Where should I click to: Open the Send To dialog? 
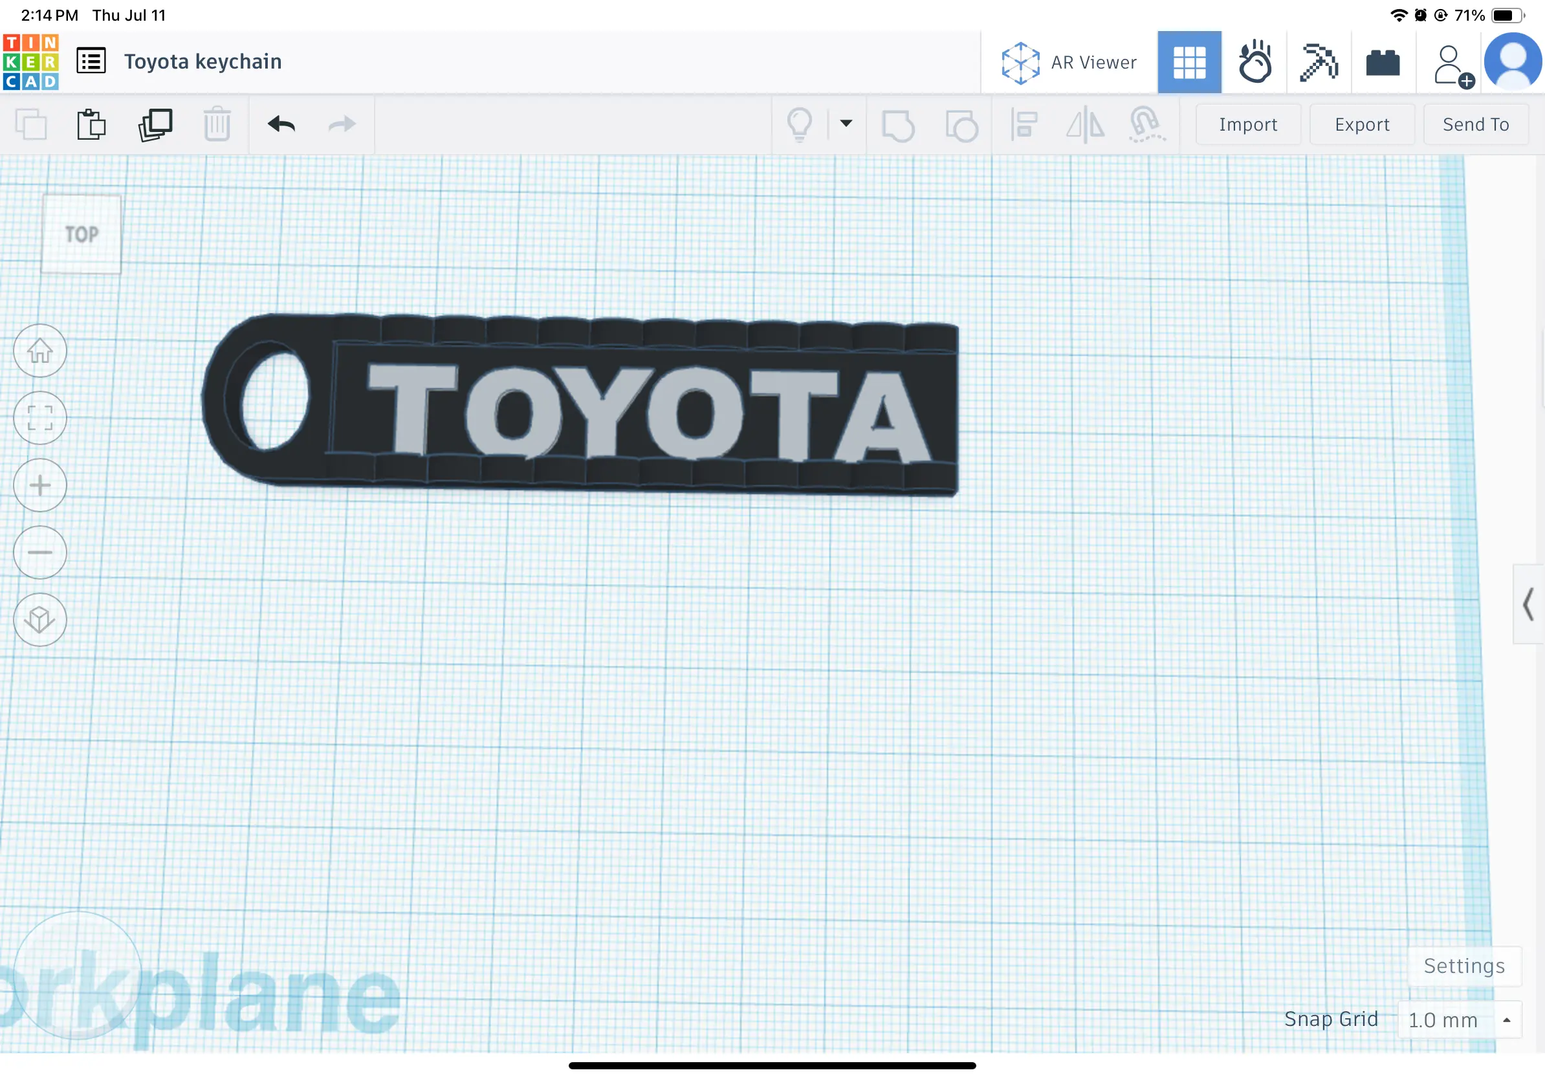1475,124
